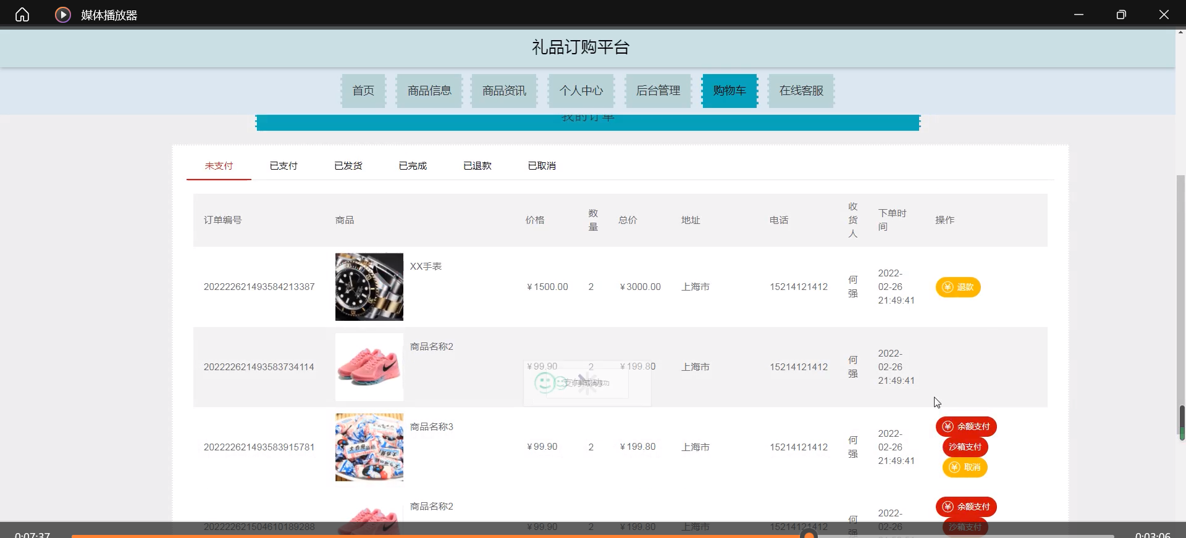Click 沙箱支付 for the 商品名称3 order
1186x538 pixels.
(x=965, y=447)
